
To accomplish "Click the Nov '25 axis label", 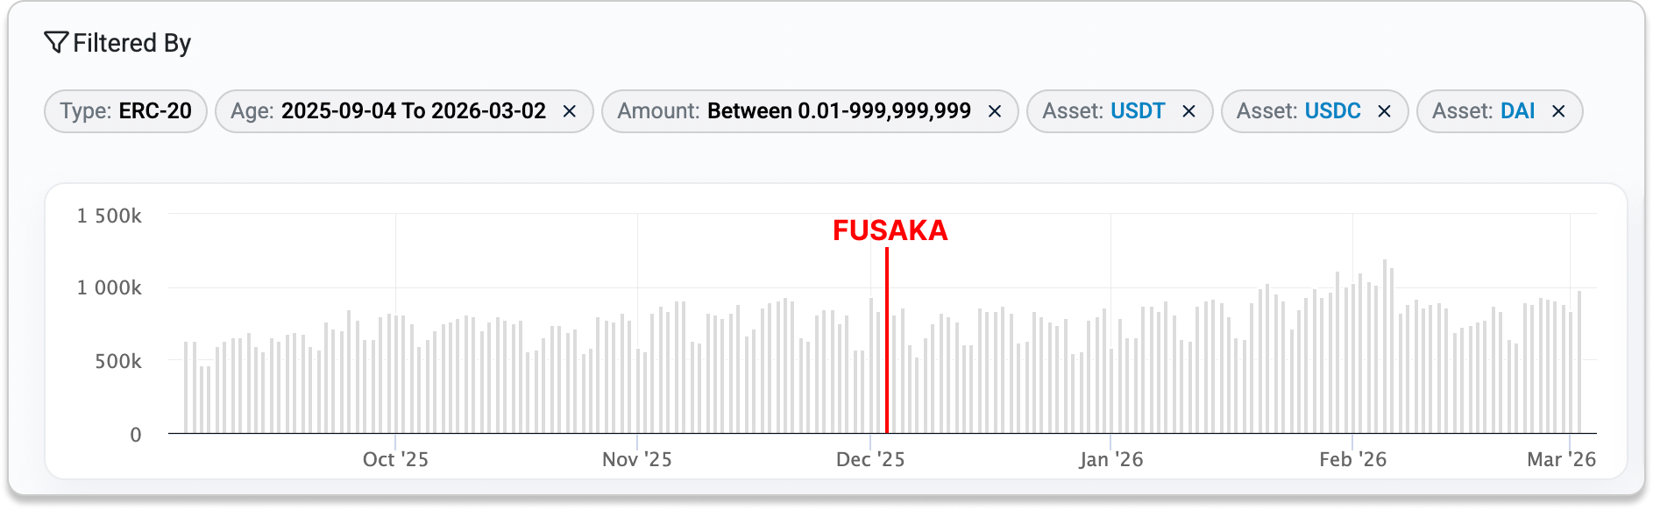I will (637, 459).
